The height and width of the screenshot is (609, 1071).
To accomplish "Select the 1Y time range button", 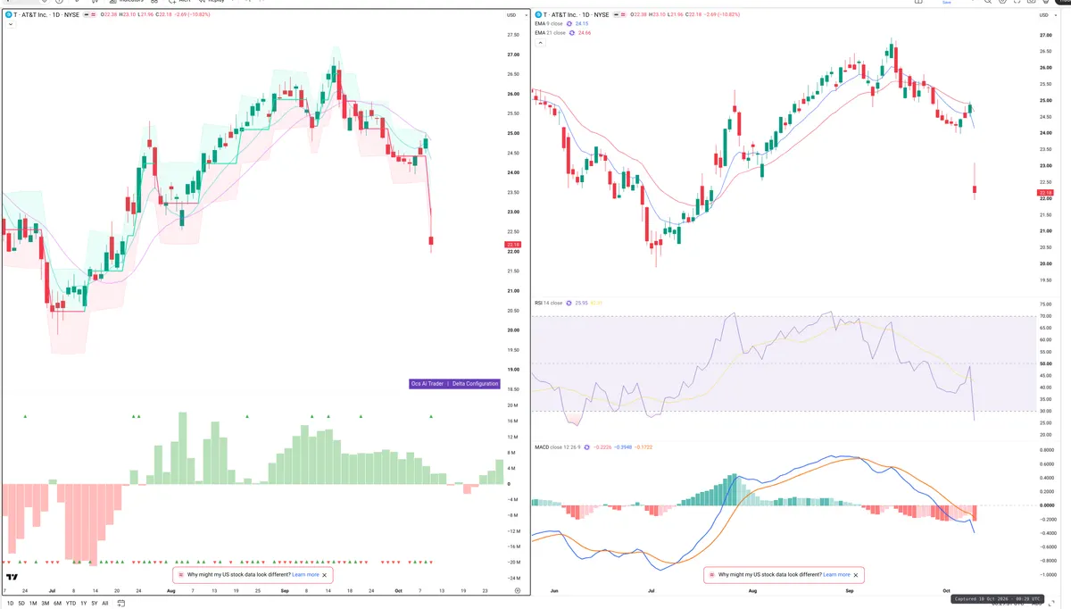I will (x=84, y=604).
